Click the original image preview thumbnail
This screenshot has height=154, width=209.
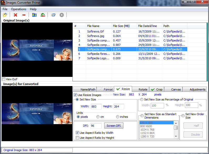point(37,50)
